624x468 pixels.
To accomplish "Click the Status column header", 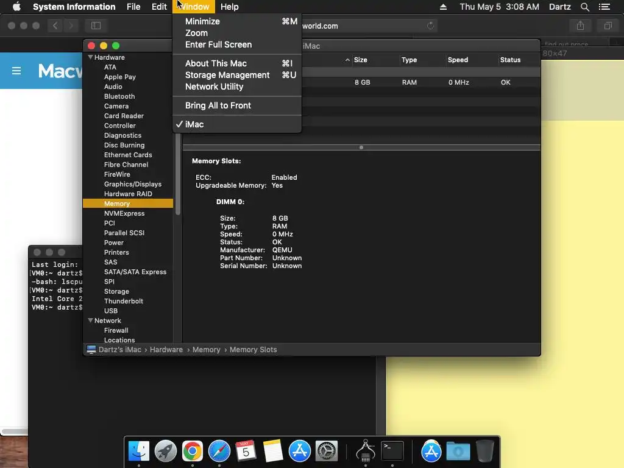I will pyautogui.click(x=510, y=60).
